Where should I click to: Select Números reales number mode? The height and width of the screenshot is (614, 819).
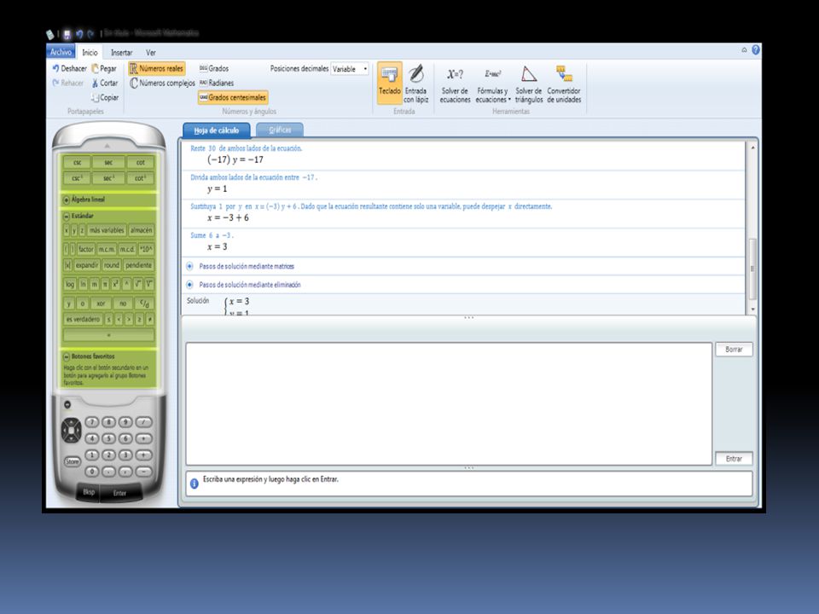(x=157, y=68)
